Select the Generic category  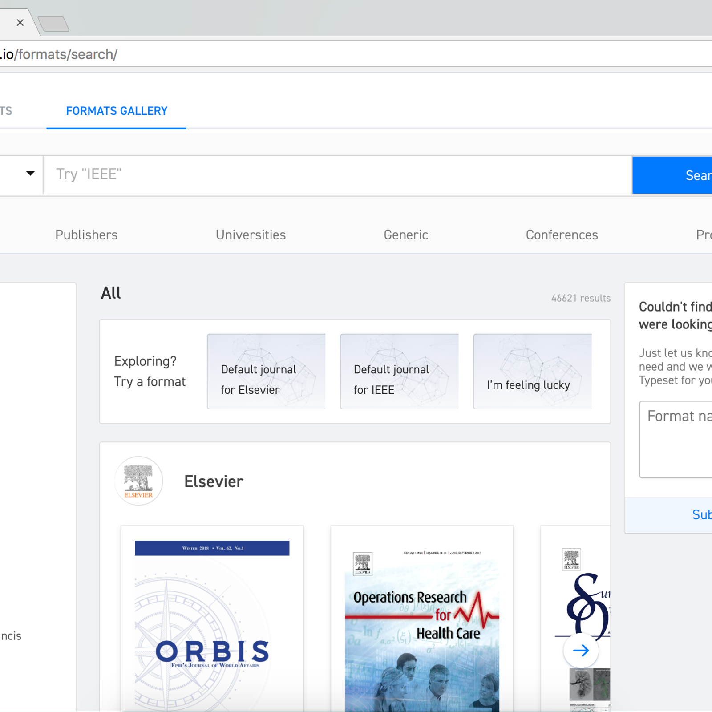pyautogui.click(x=406, y=235)
